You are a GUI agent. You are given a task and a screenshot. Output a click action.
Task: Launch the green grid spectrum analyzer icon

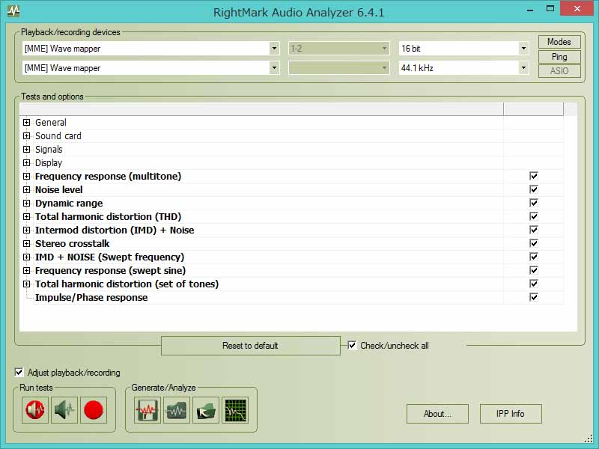click(235, 410)
